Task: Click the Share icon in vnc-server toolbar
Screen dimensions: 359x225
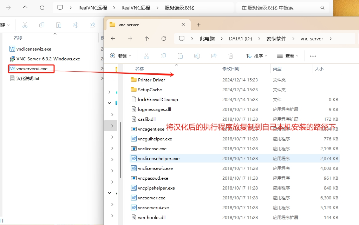Action: (x=214, y=56)
